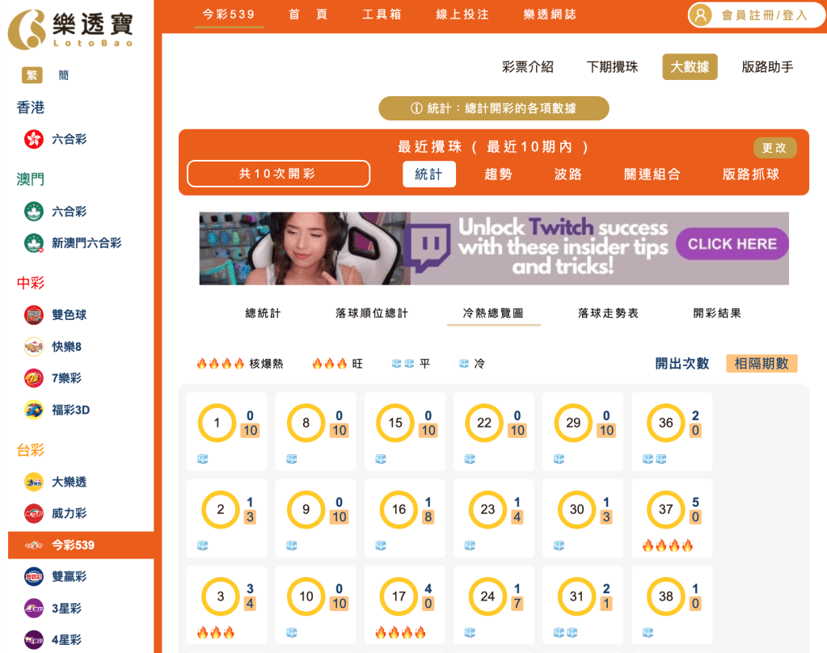The width and height of the screenshot is (827, 653).
Task: Select the 快樂8 lottery icon
Action: click(x=32, y=346)
